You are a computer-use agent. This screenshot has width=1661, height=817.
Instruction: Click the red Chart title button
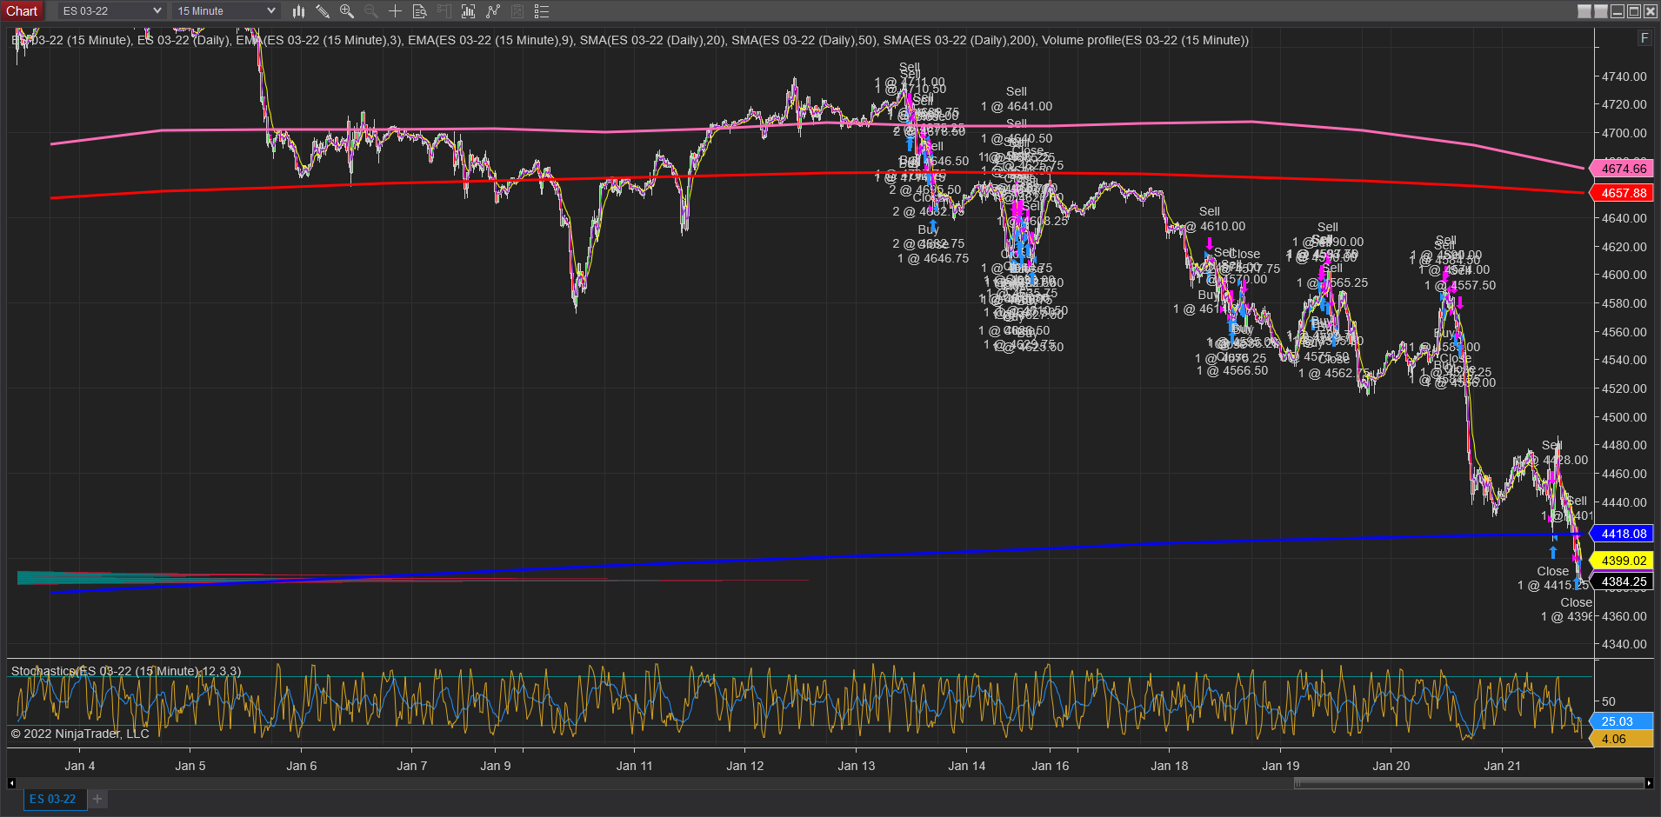[x=22, y=11]
